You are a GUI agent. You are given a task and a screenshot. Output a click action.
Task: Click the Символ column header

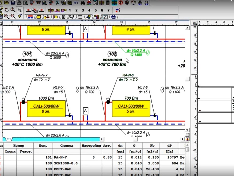[67, 146]
